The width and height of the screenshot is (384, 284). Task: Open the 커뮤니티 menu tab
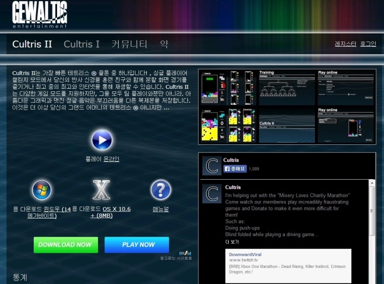point(129,44)
